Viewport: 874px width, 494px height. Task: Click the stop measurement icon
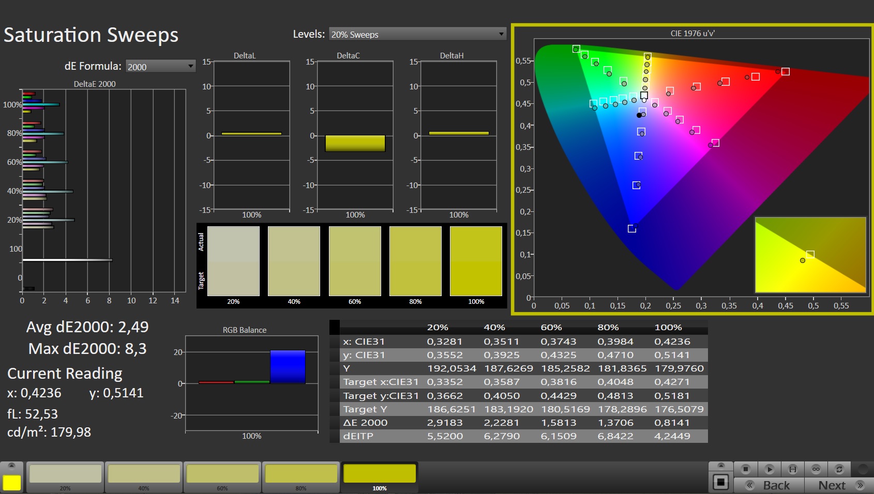click(x=745, y=469)
